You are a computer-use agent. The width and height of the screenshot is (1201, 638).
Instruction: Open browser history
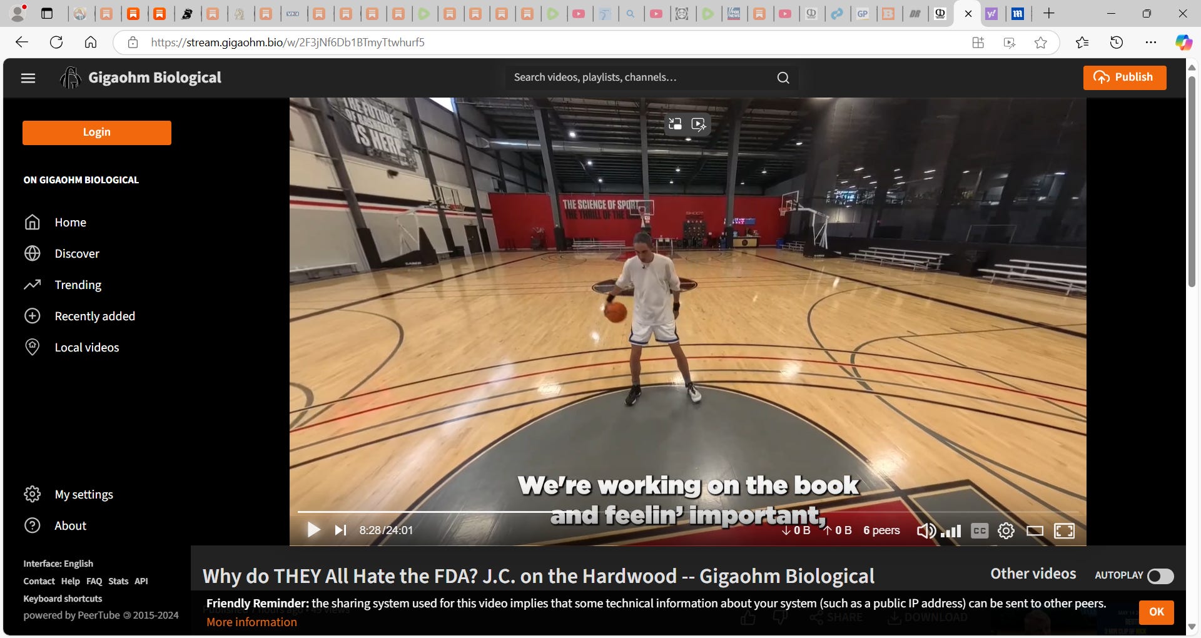pyautogui.click(x=1117, y=43)
